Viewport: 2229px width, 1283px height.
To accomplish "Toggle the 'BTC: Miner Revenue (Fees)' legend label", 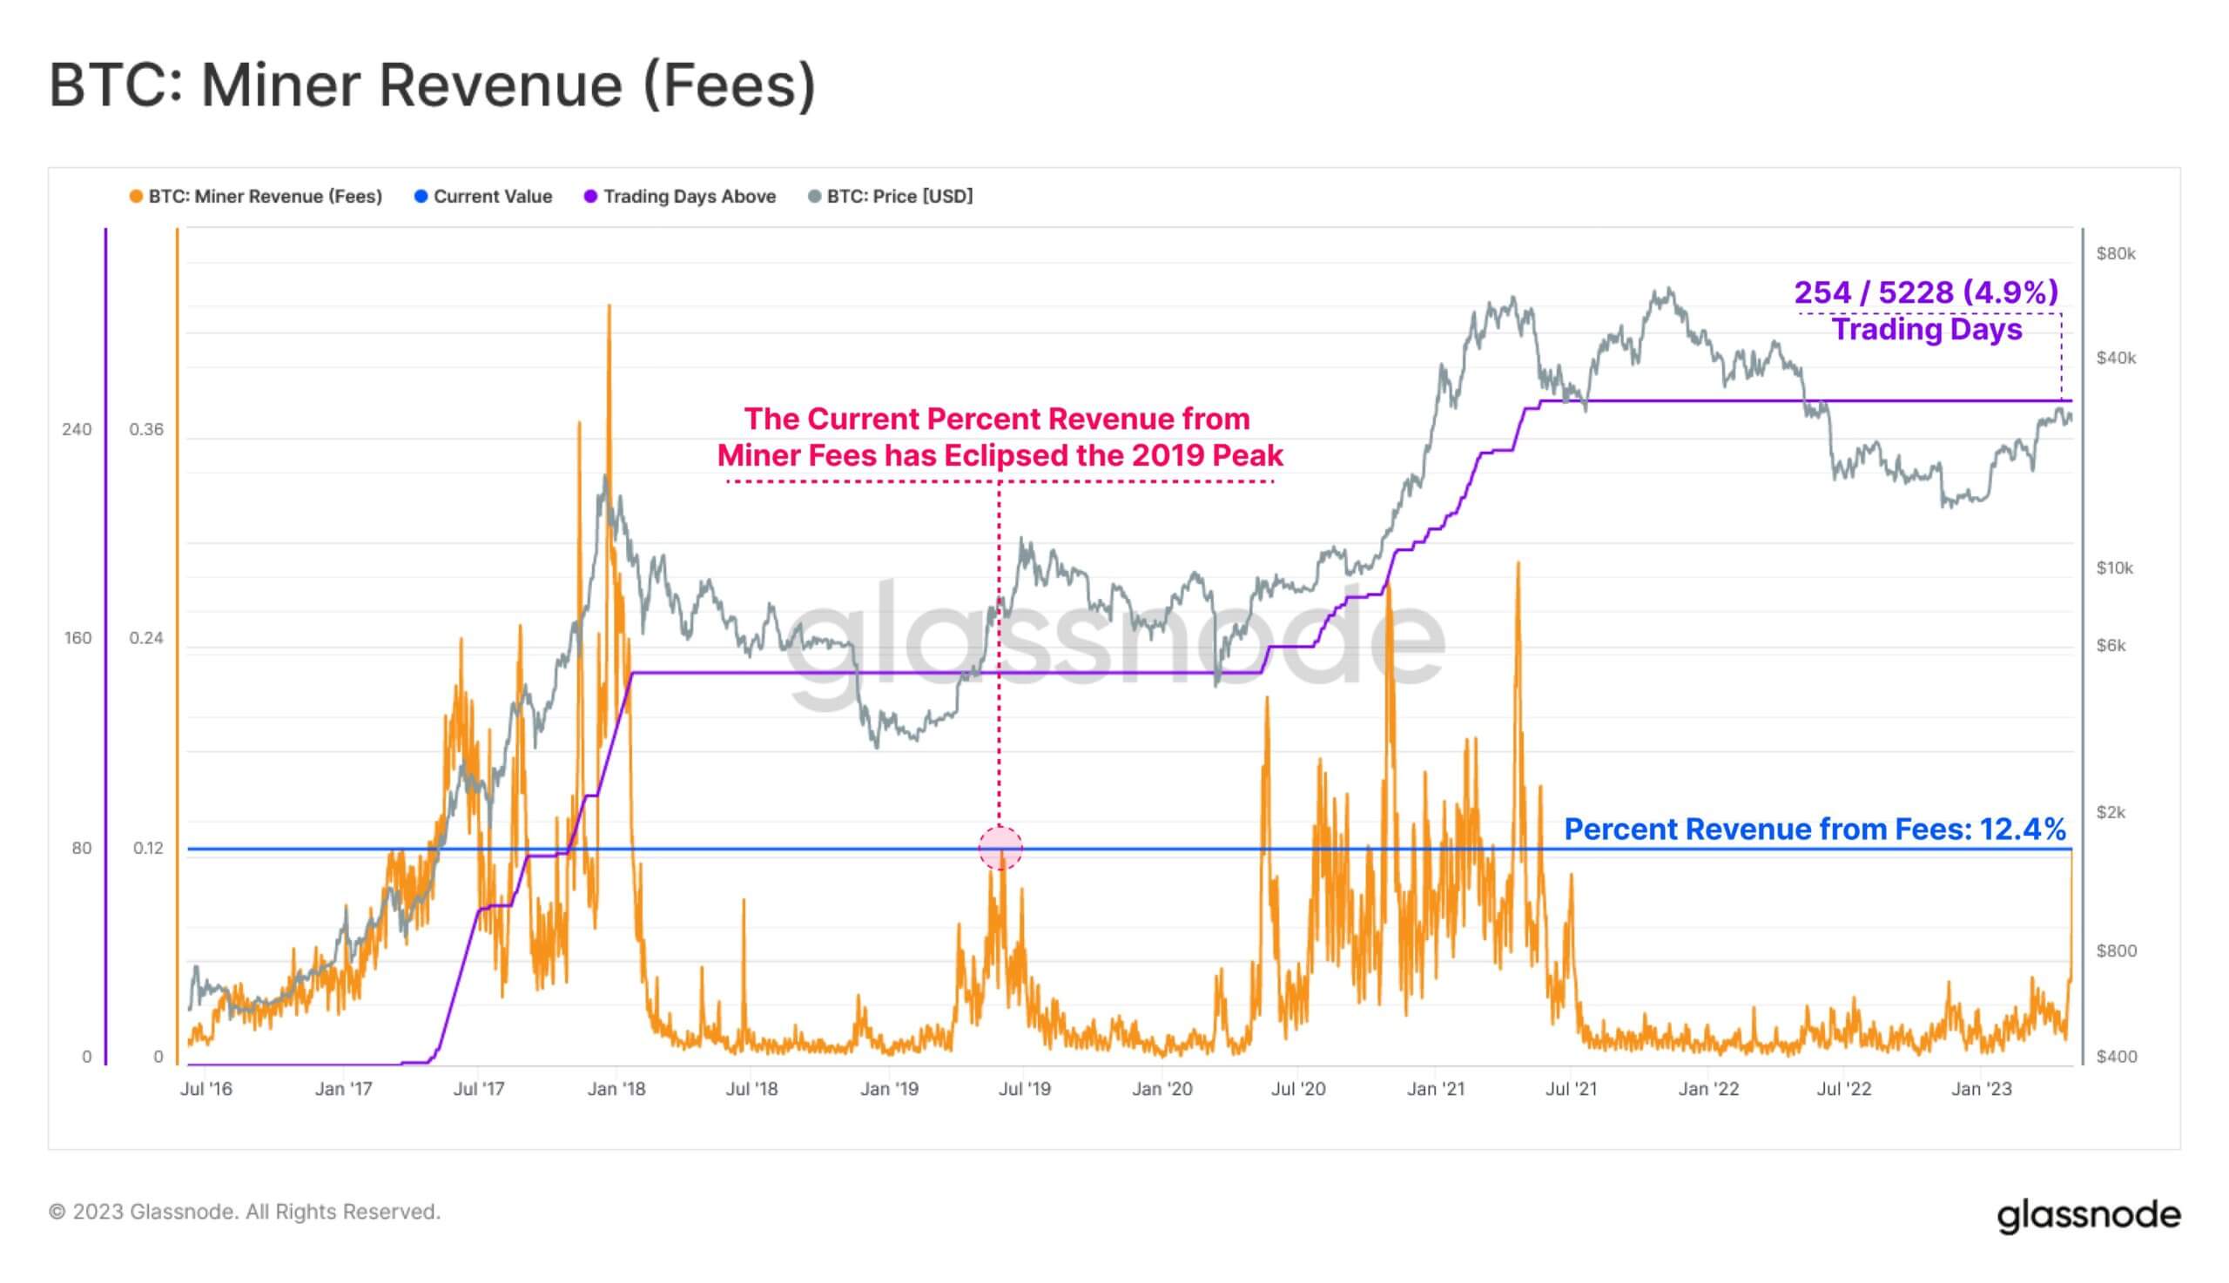I will 265,197.
